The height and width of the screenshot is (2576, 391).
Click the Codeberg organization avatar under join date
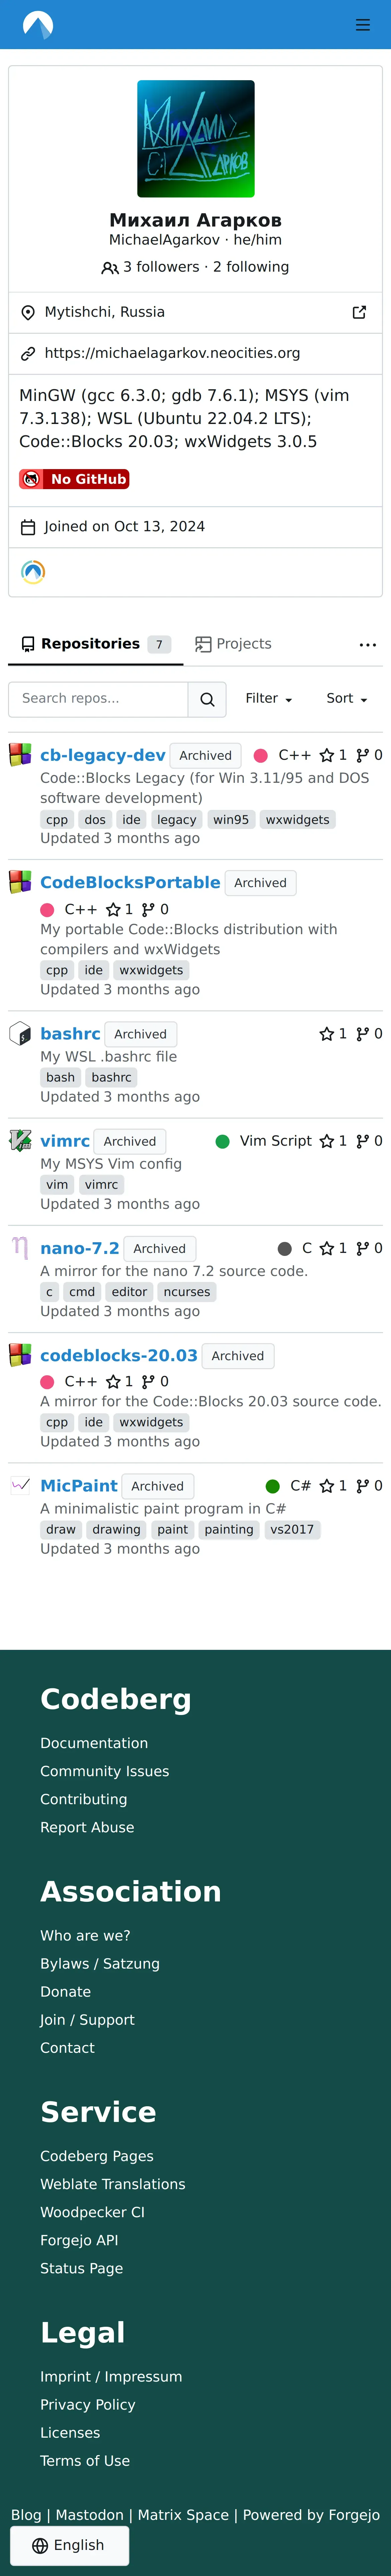tap(33, 572)
